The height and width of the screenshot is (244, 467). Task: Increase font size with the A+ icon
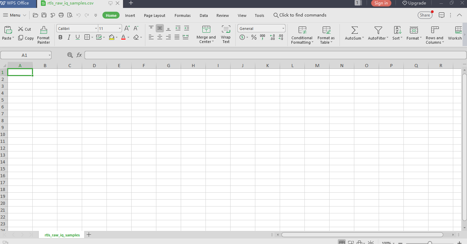(x=127, y=28)
